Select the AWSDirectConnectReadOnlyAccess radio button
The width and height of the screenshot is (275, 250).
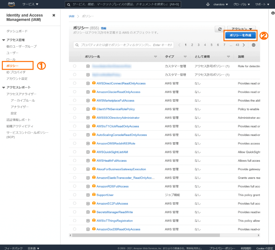pyautogui.click(x=75, y=83)
